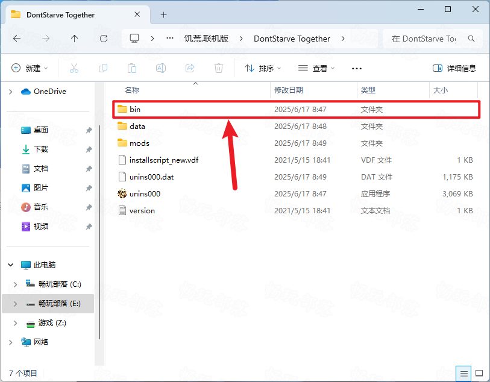Switch to large thumbnails view icon

479,373
